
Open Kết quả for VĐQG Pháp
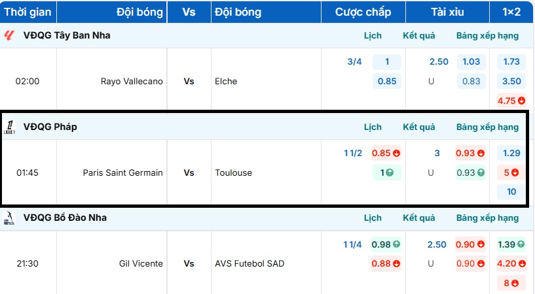tap(419, 127)
